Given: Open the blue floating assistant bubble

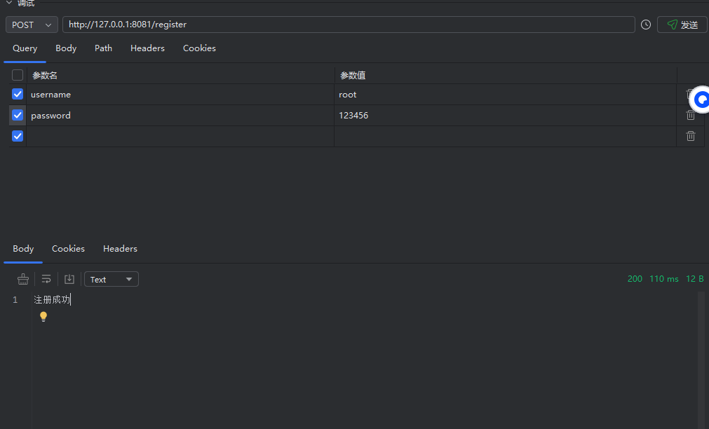Looking at the screenshot, I should (701, 101).
